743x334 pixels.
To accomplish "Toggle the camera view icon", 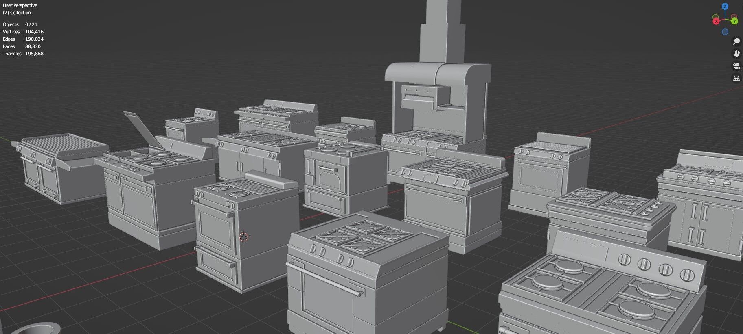I will coord(736,66).
